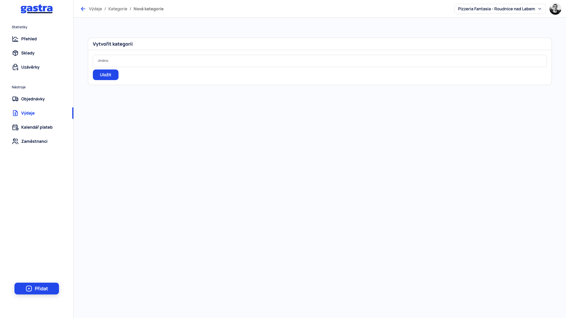Go to Kategorie breadcrumb link
Image resolution: width=566 pixels, height=318 pixels.
coord(118,9)
